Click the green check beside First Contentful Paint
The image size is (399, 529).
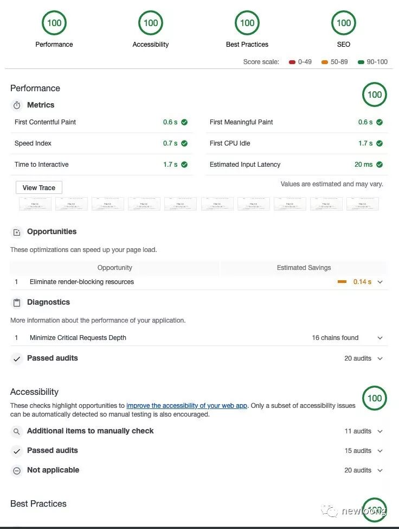[184, 122]
